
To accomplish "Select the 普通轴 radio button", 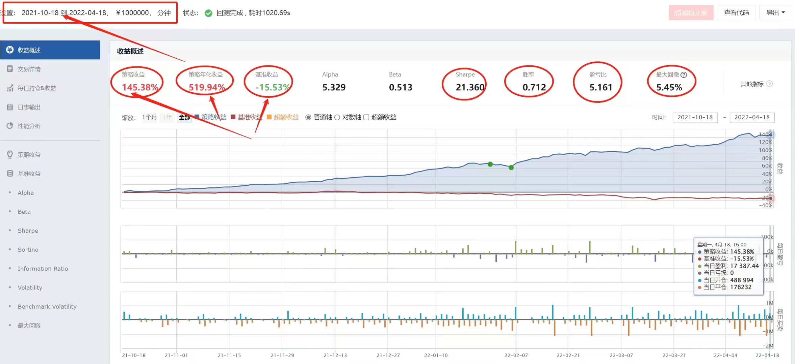I will coord(308,117).
